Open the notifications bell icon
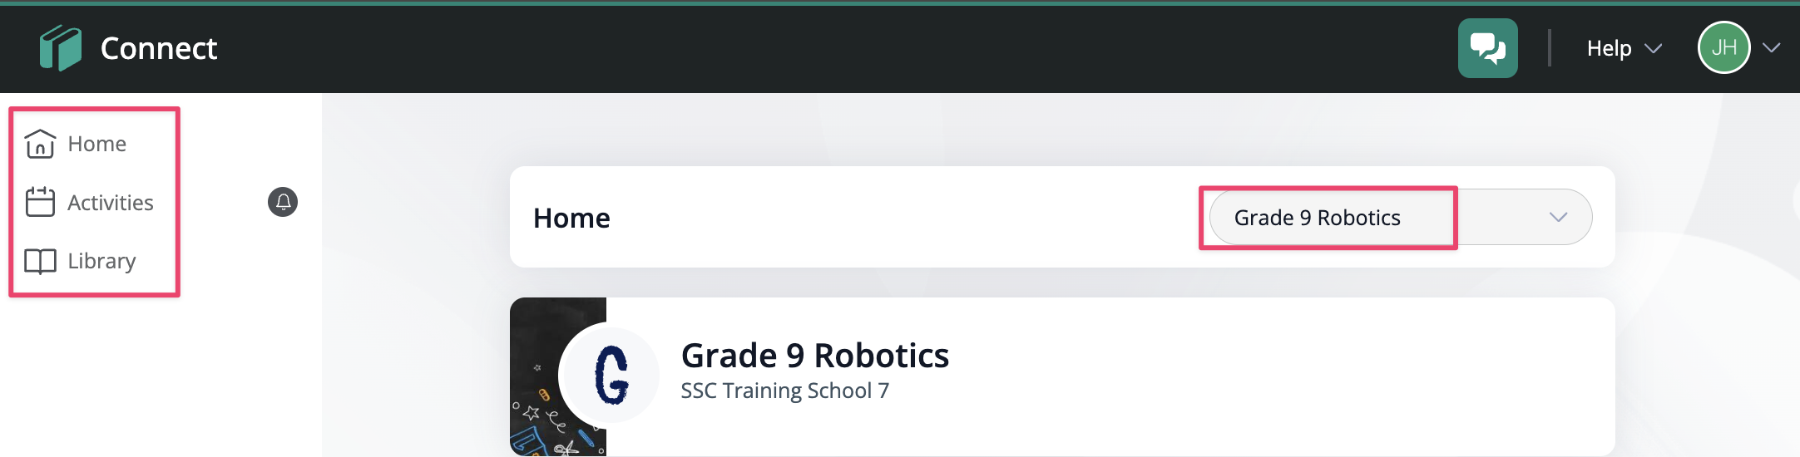This screenshot has width=1800, height=457. [283, 202]
